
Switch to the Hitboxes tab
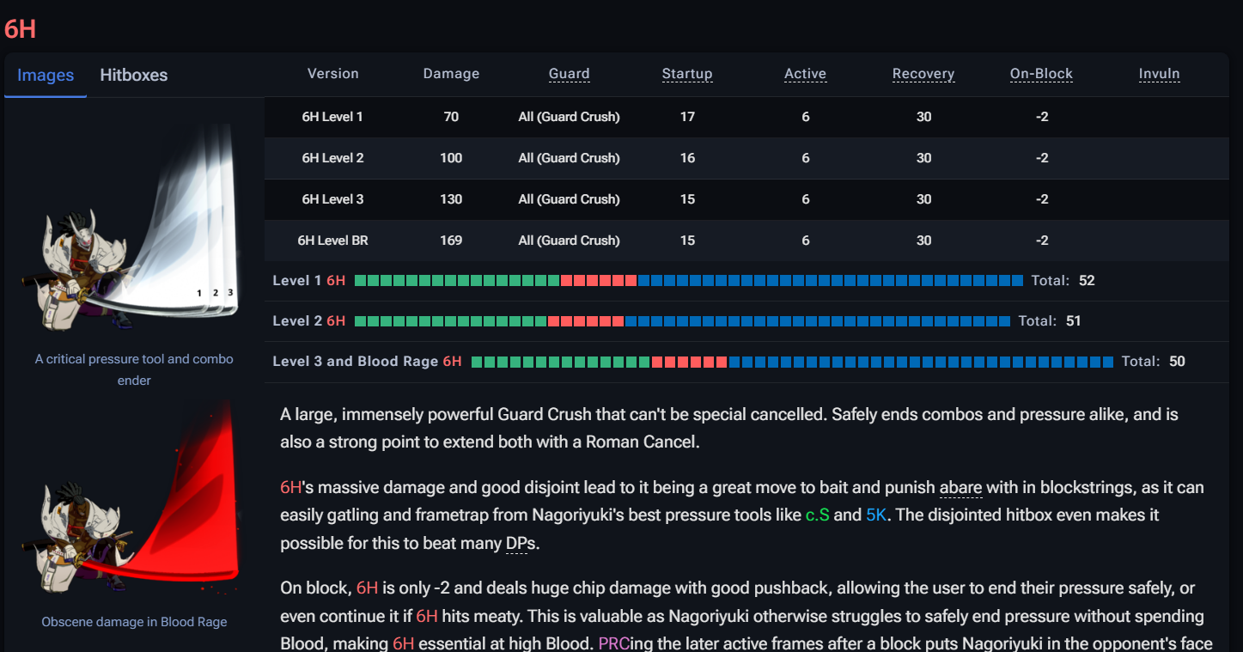(133, 75)
